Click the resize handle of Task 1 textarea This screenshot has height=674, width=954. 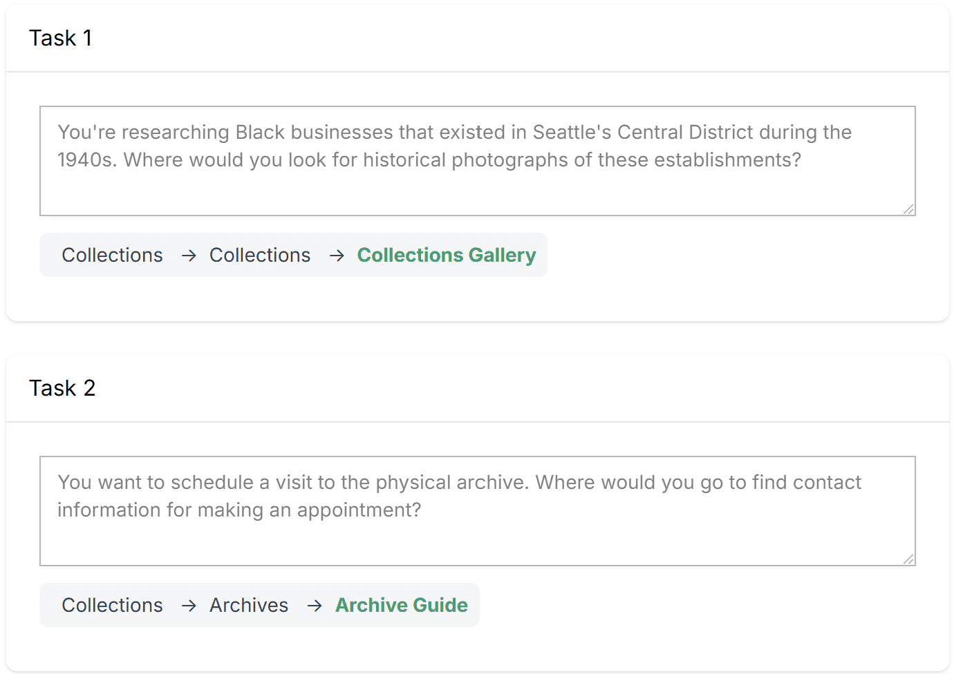(x=908, y=209)
